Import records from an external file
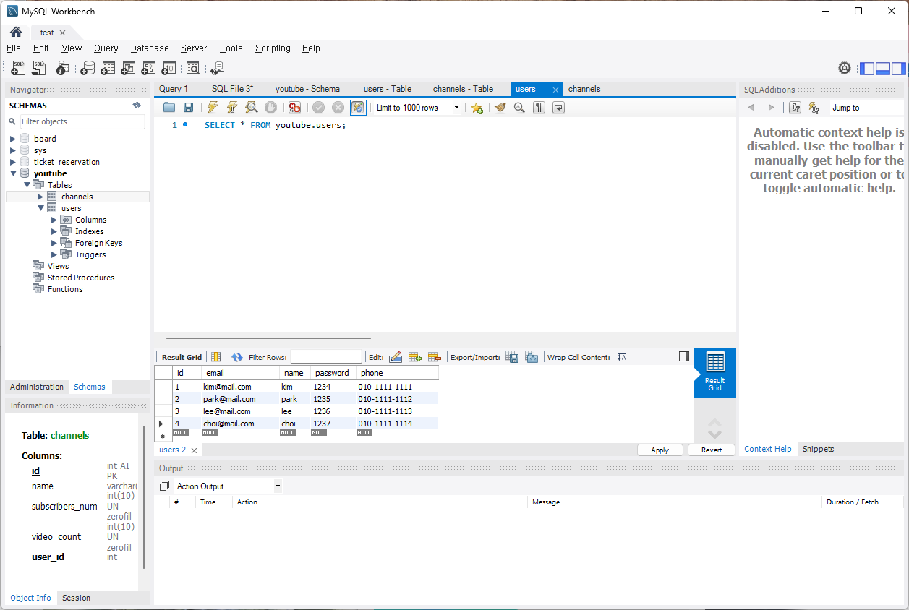Image resolution: width=909 pixels, height=610 pixels. tap(532, 357)
